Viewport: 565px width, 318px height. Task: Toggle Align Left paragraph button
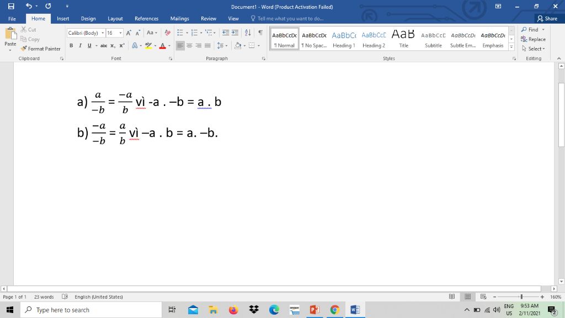pyautogui.click(x=180, y=45)
